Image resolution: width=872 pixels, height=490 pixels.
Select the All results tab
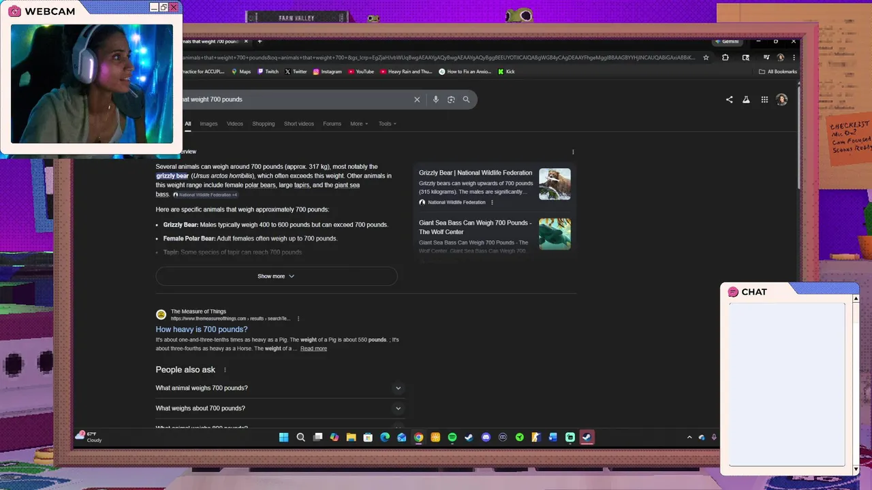(x=188, y=124)
